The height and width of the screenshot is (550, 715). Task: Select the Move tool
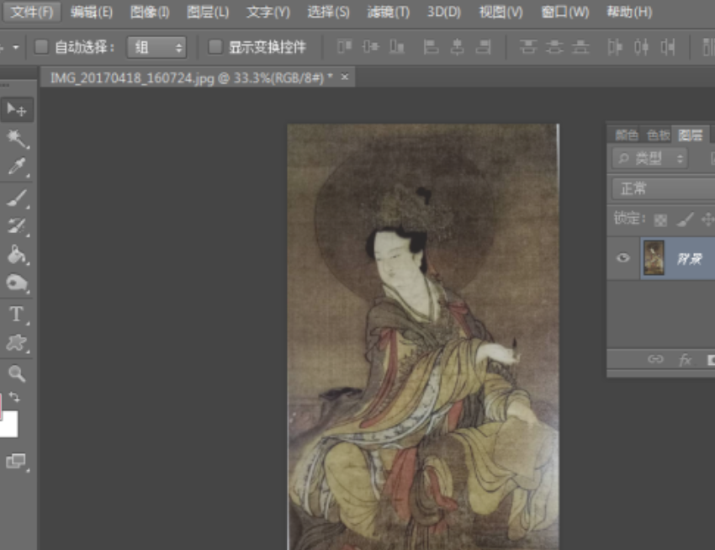tap(17, 109)
